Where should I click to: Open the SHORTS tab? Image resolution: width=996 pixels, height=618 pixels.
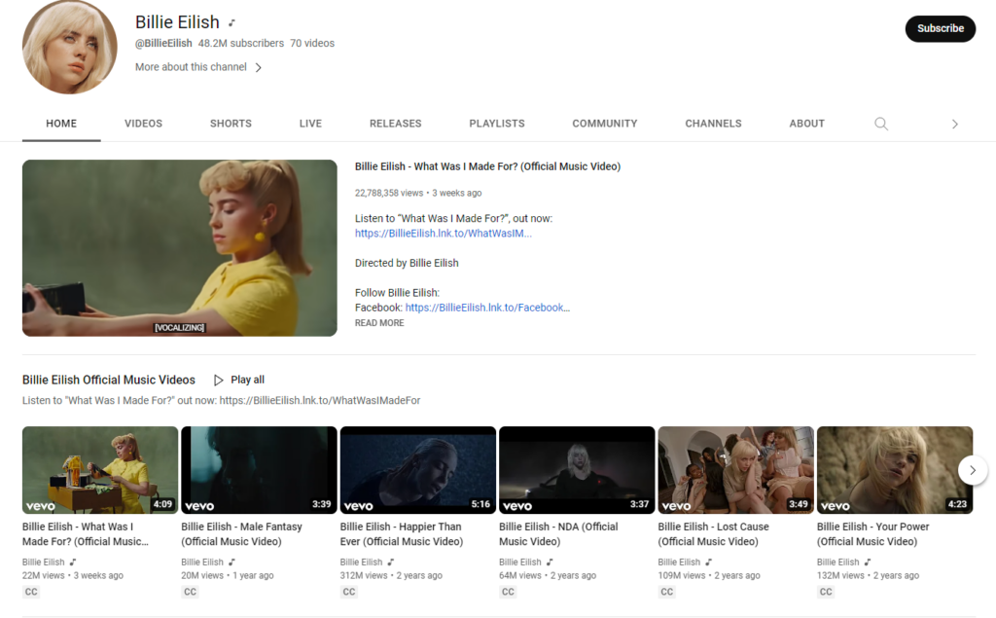click(231, 124)
